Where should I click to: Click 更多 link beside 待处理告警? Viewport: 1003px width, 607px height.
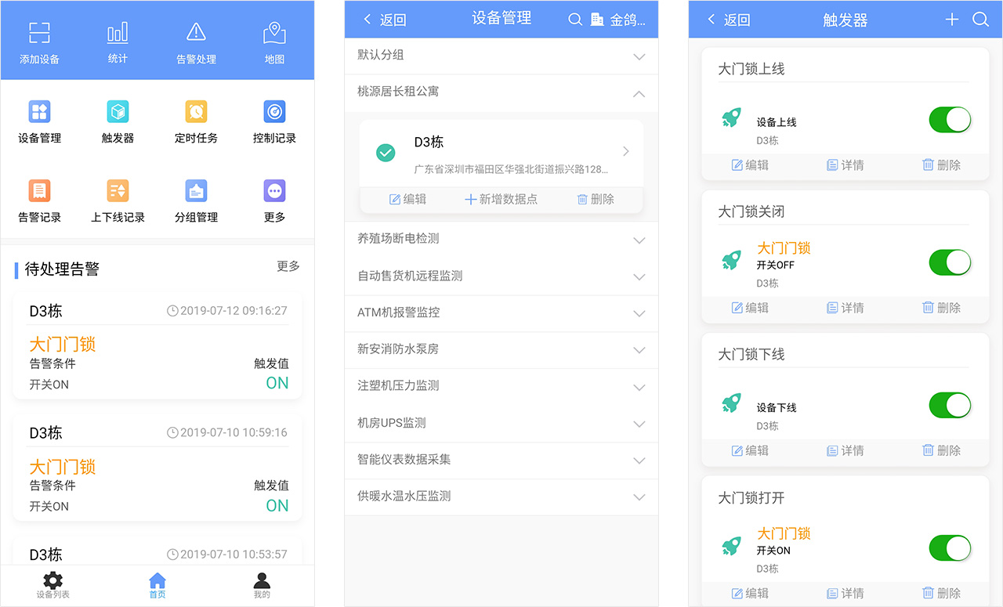[x=288, y=266]
